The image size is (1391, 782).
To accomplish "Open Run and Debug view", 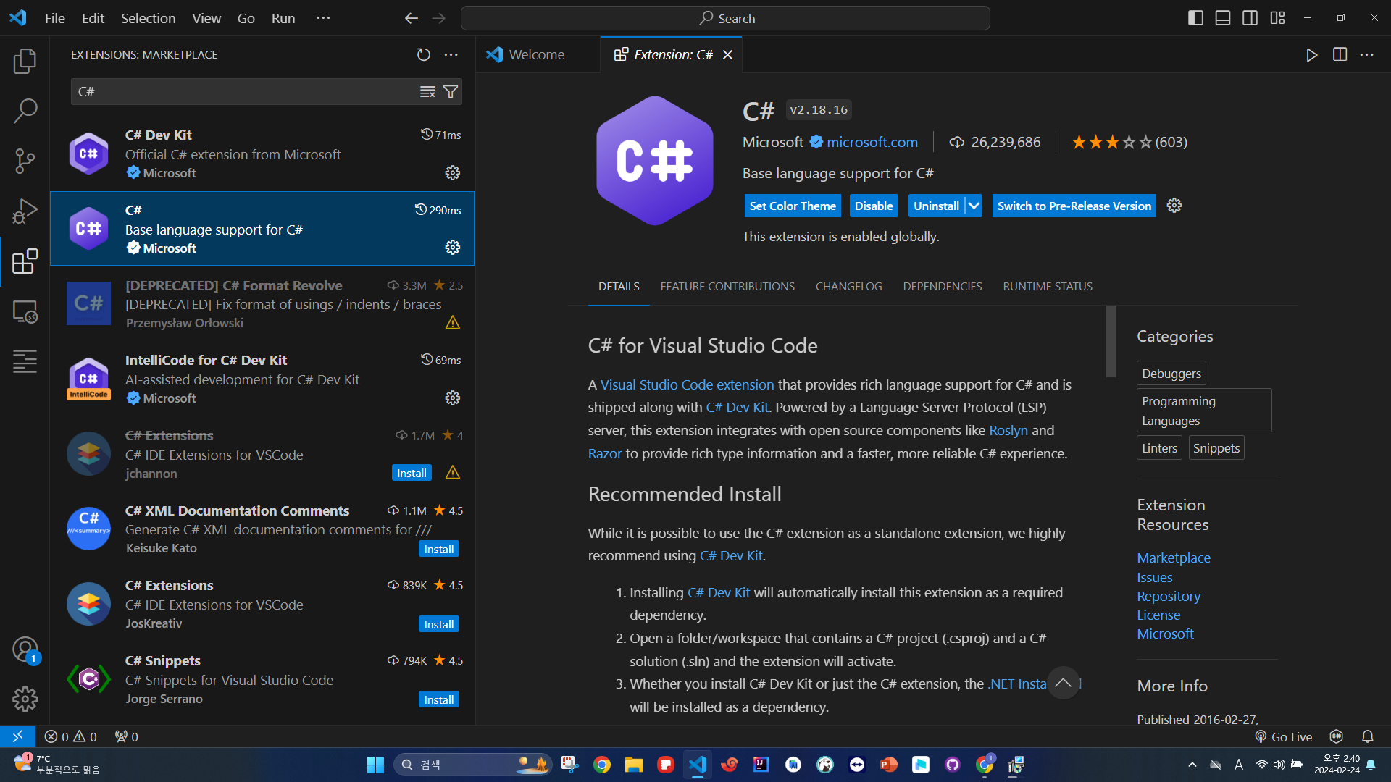I will point(25,211).
